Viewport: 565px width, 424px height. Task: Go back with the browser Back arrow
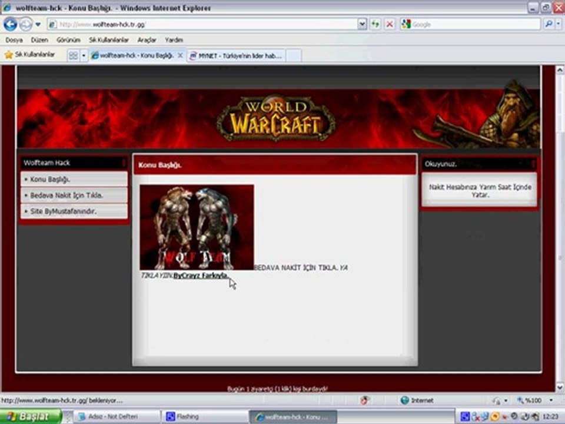tap(11, 25)
